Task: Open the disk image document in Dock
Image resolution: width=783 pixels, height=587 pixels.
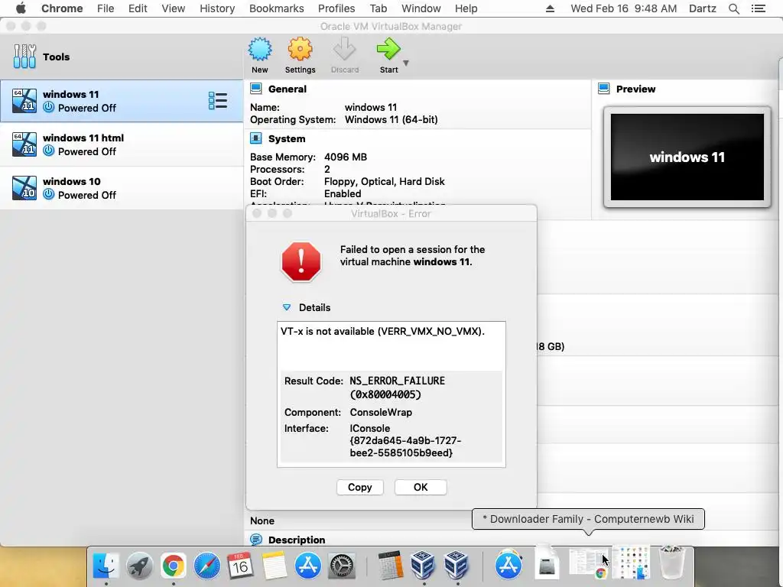Action: pyautogui.click(x=546, y=563)
